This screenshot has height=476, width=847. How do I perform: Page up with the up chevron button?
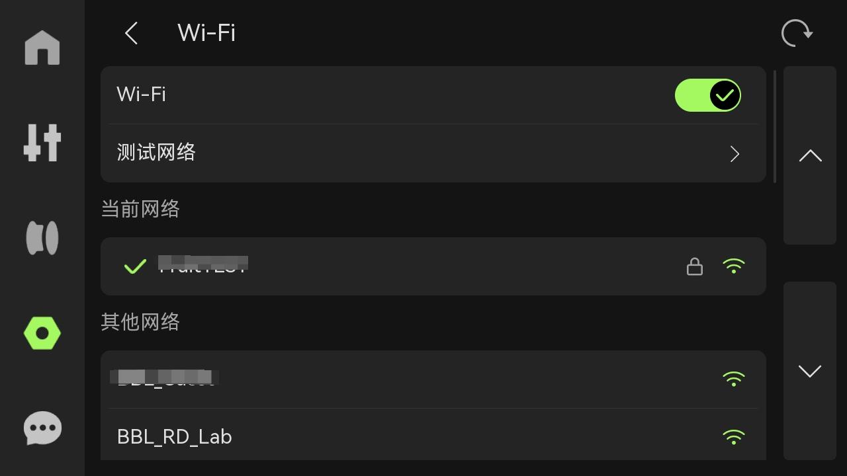click(x=810, y=155)
